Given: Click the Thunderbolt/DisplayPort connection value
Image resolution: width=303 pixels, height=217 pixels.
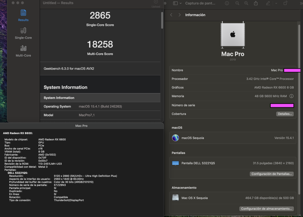Looking at the screenshot, I should pos(69,200).
